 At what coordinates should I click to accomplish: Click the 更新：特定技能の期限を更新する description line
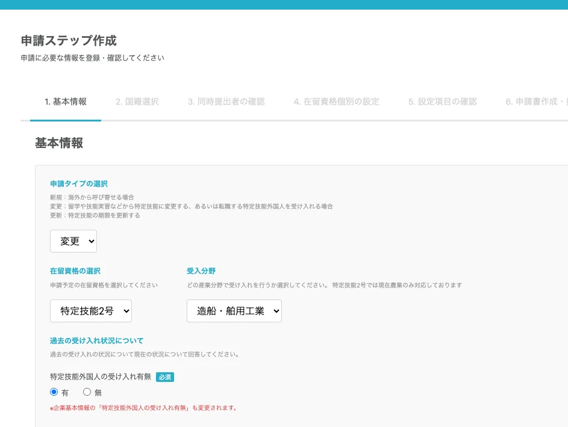click(95, 215)
